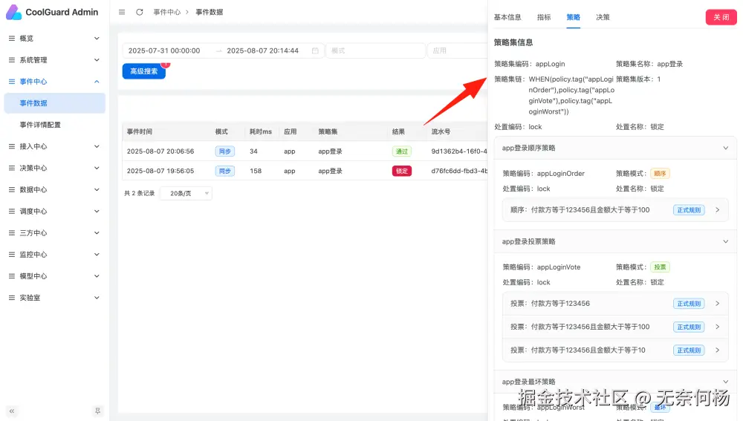Expand the 概览 sidebar menu chevron
This screenshot has height=421, width=743.
click(x=97, y=39)
